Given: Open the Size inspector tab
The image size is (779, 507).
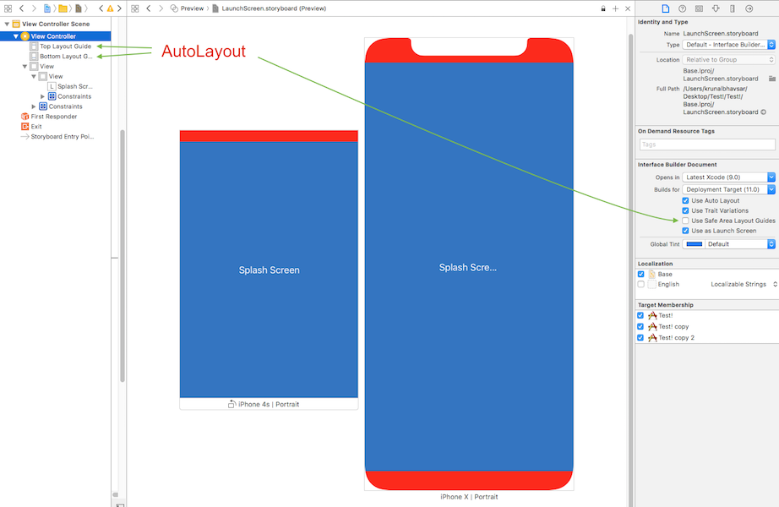Looking at the screenshot, I should tap(733, 8).
